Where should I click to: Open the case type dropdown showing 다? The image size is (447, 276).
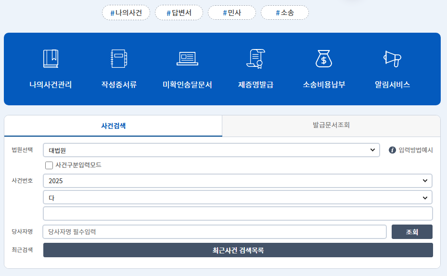tap(238, 198)
